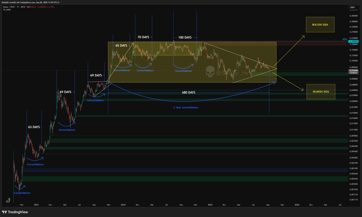The height and width of the screenshot is (217, 362).
Task: Click the ATH label on the price axis
Action: [x=344, y=39]
